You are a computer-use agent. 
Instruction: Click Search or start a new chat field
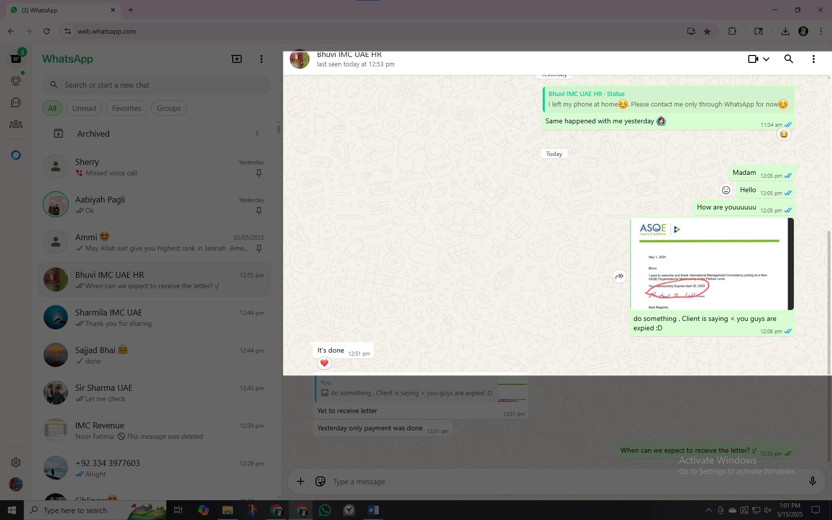156,85
